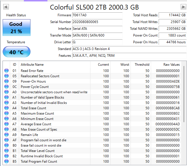
Task: Click status orb for B2 Runtime Invalid Block Count
Action: click(6, 156)
